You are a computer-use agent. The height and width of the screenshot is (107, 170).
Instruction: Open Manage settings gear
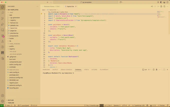[2, 101]
